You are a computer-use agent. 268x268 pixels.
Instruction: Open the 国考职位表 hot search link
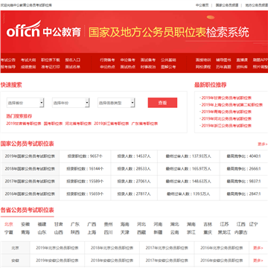tap(53, 124)
